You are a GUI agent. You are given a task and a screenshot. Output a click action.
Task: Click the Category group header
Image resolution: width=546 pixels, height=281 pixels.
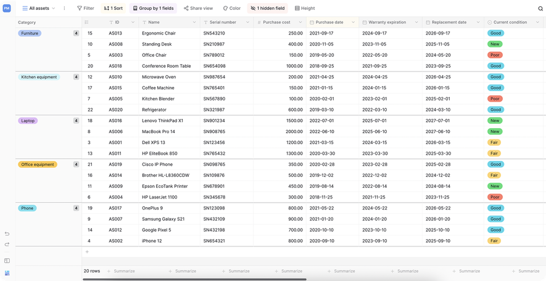27,22
